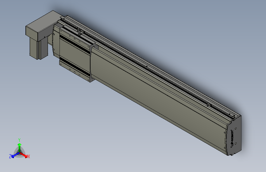Click the green Y axis of the orientation triad
This screenshot has width=266, height=172.
coord(20,147)
